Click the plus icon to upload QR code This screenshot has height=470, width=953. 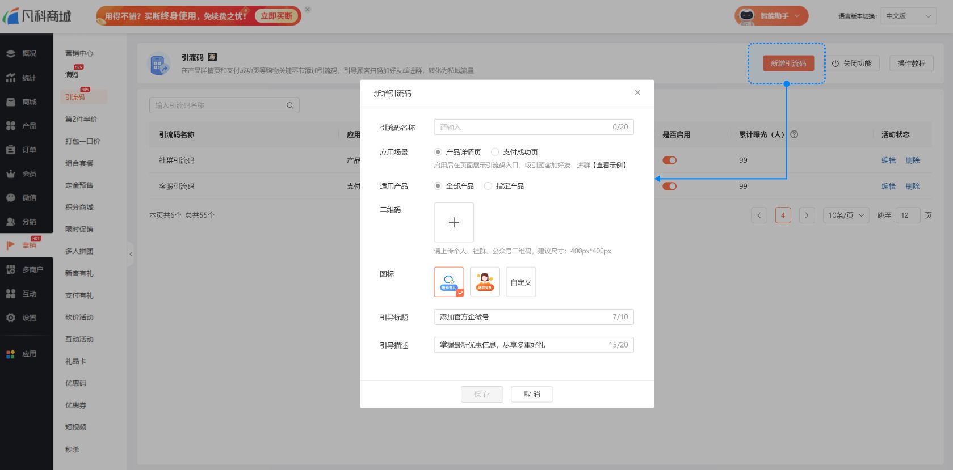tap(454, 222)
